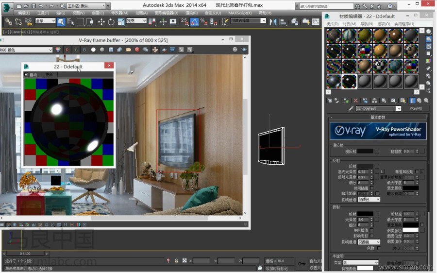Toggle the Percent Snap icon
Screen dimensions: 437x273
click(x=204, y=21)
